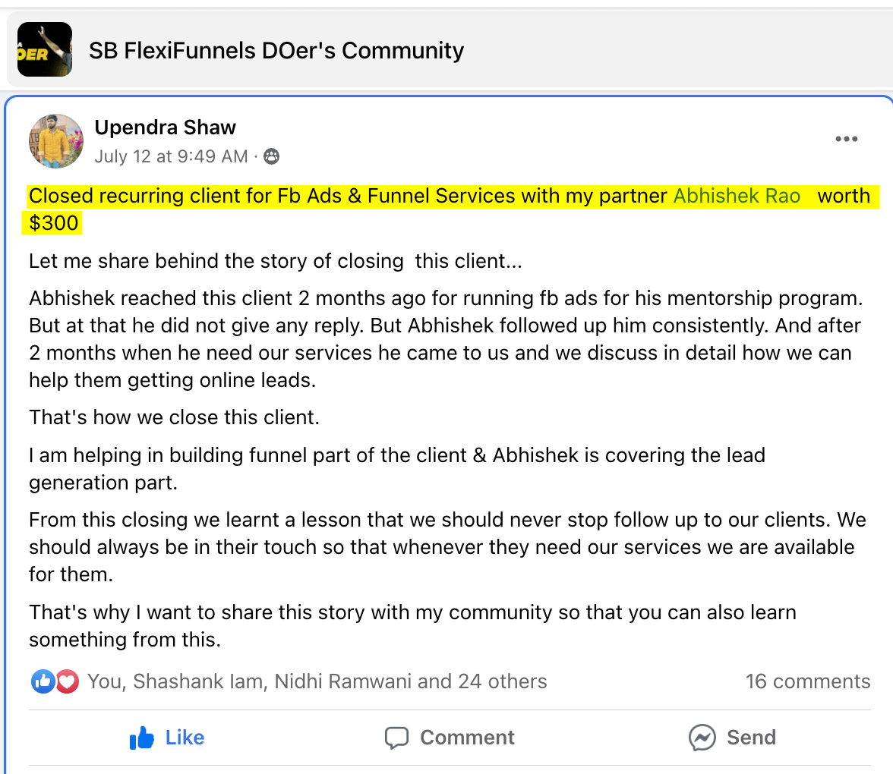The width and height of the screenshot is (893, 774).
Task: Open Upendra Shaw's profile name link
Action: click(x=165, y=127)
